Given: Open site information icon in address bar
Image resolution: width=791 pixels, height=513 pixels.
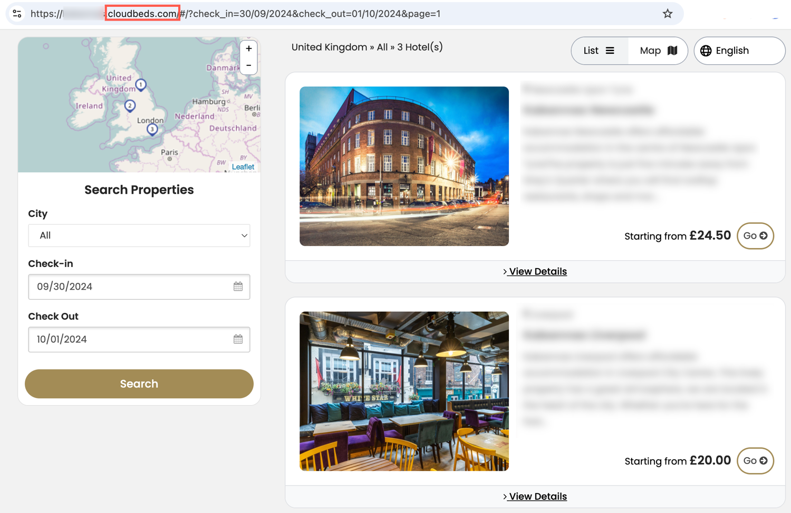Looking at the screenshot, I should (17, 14).
